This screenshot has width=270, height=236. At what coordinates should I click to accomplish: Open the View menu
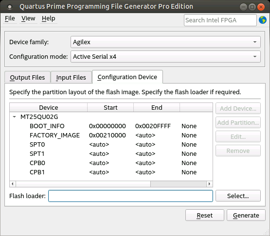[28, 18]
